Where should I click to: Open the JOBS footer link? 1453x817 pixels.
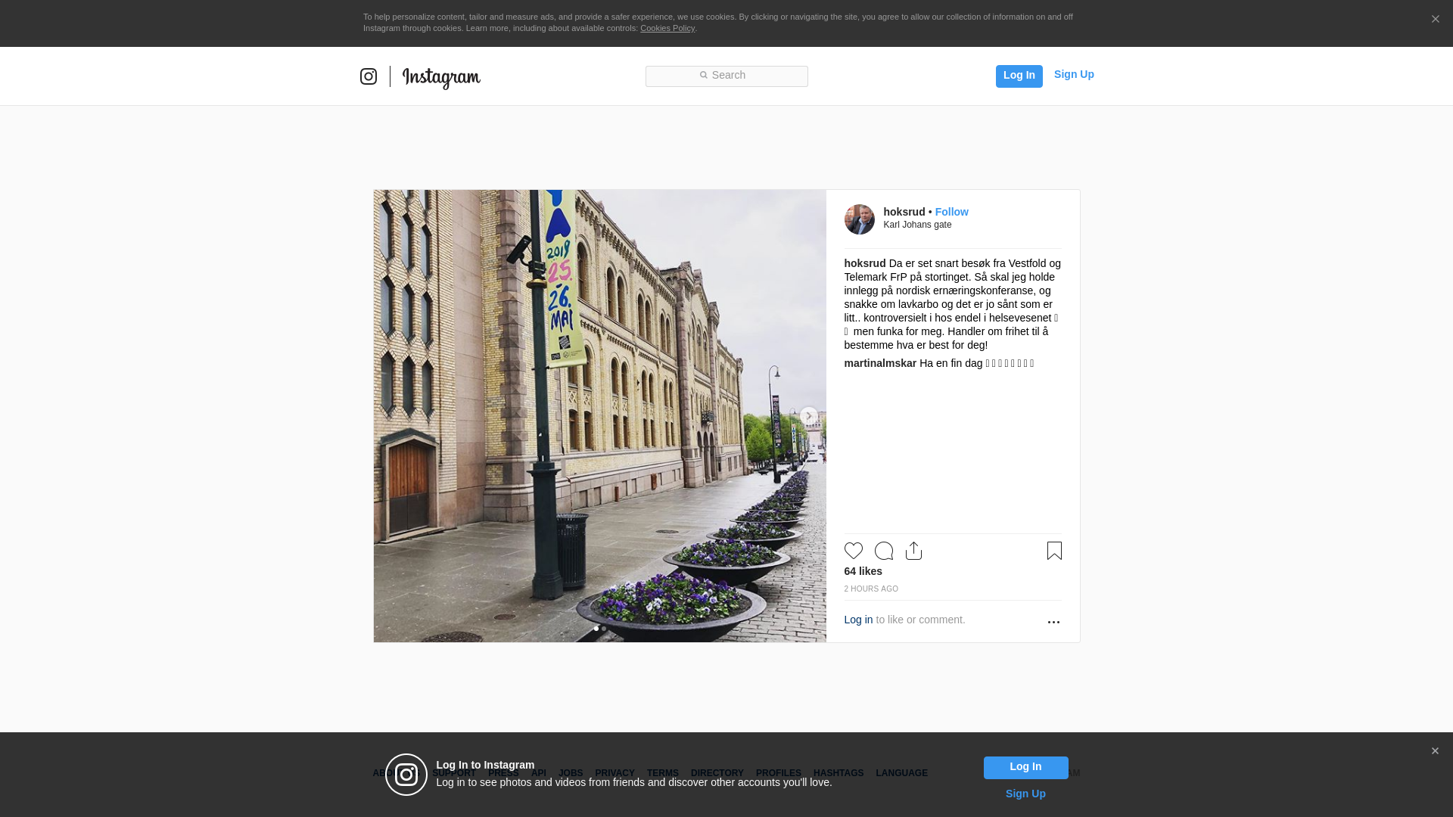coord(571,773)
